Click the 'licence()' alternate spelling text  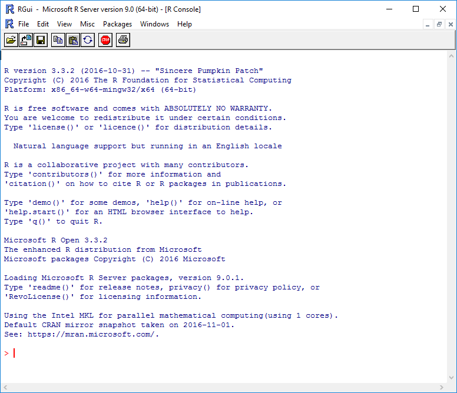tap(124, 127)
